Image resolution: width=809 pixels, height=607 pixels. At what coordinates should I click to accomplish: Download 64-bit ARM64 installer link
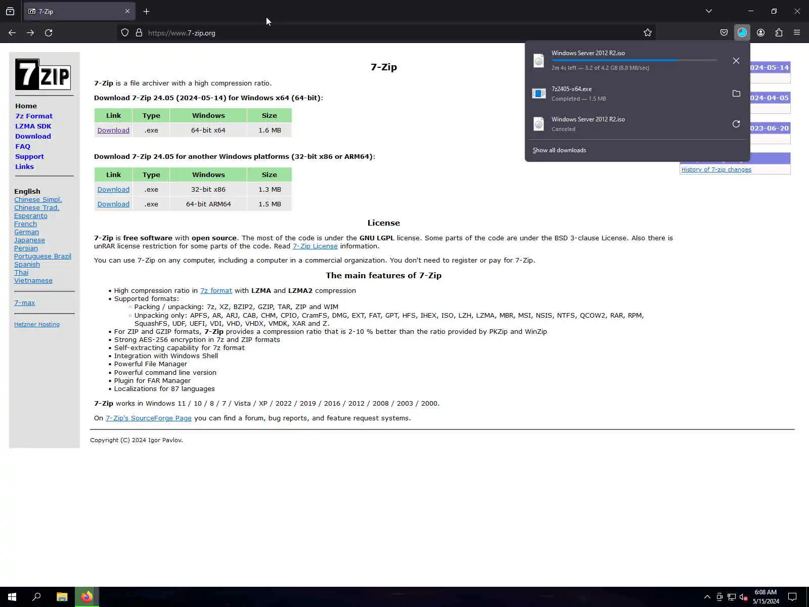coord(113,204)
